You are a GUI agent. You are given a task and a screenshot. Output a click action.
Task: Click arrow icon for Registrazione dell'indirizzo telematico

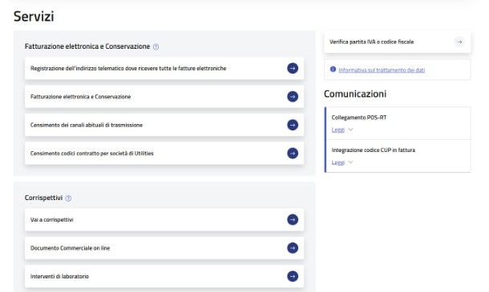[293, 68]
